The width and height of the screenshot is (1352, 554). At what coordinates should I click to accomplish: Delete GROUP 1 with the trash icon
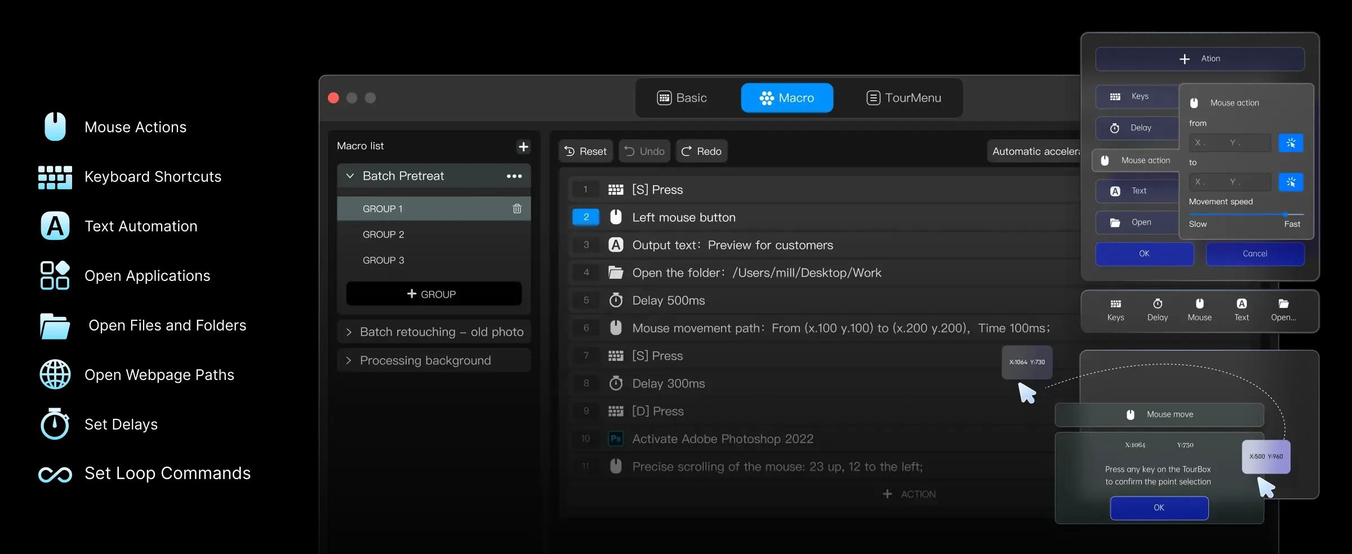(x=517, y=209)
